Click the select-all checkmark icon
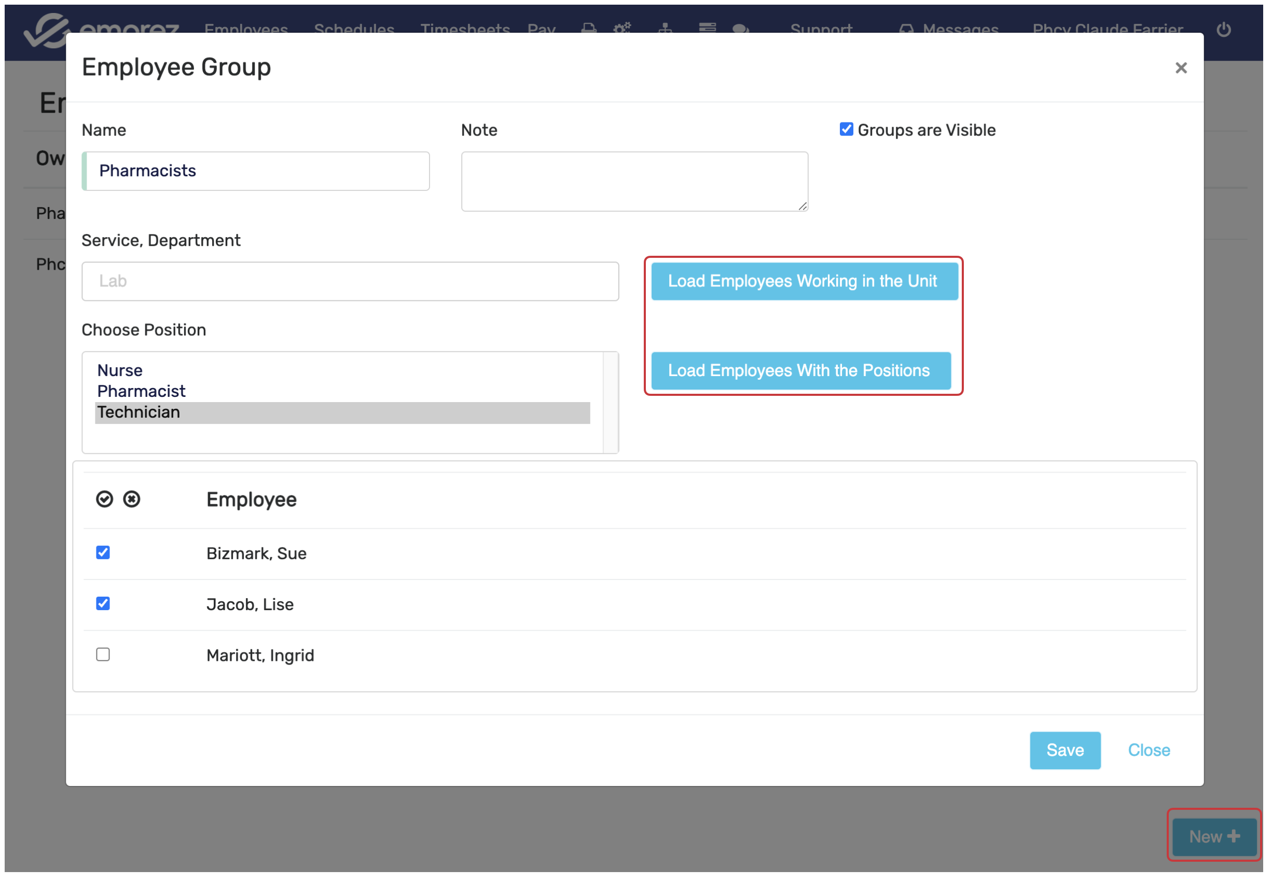Image resolution: width=1272 pixels, height=883 pixels. click(104, 500)
